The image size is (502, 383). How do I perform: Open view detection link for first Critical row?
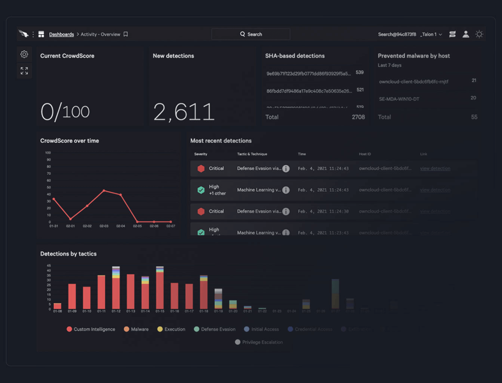click(x=435, y=169)
